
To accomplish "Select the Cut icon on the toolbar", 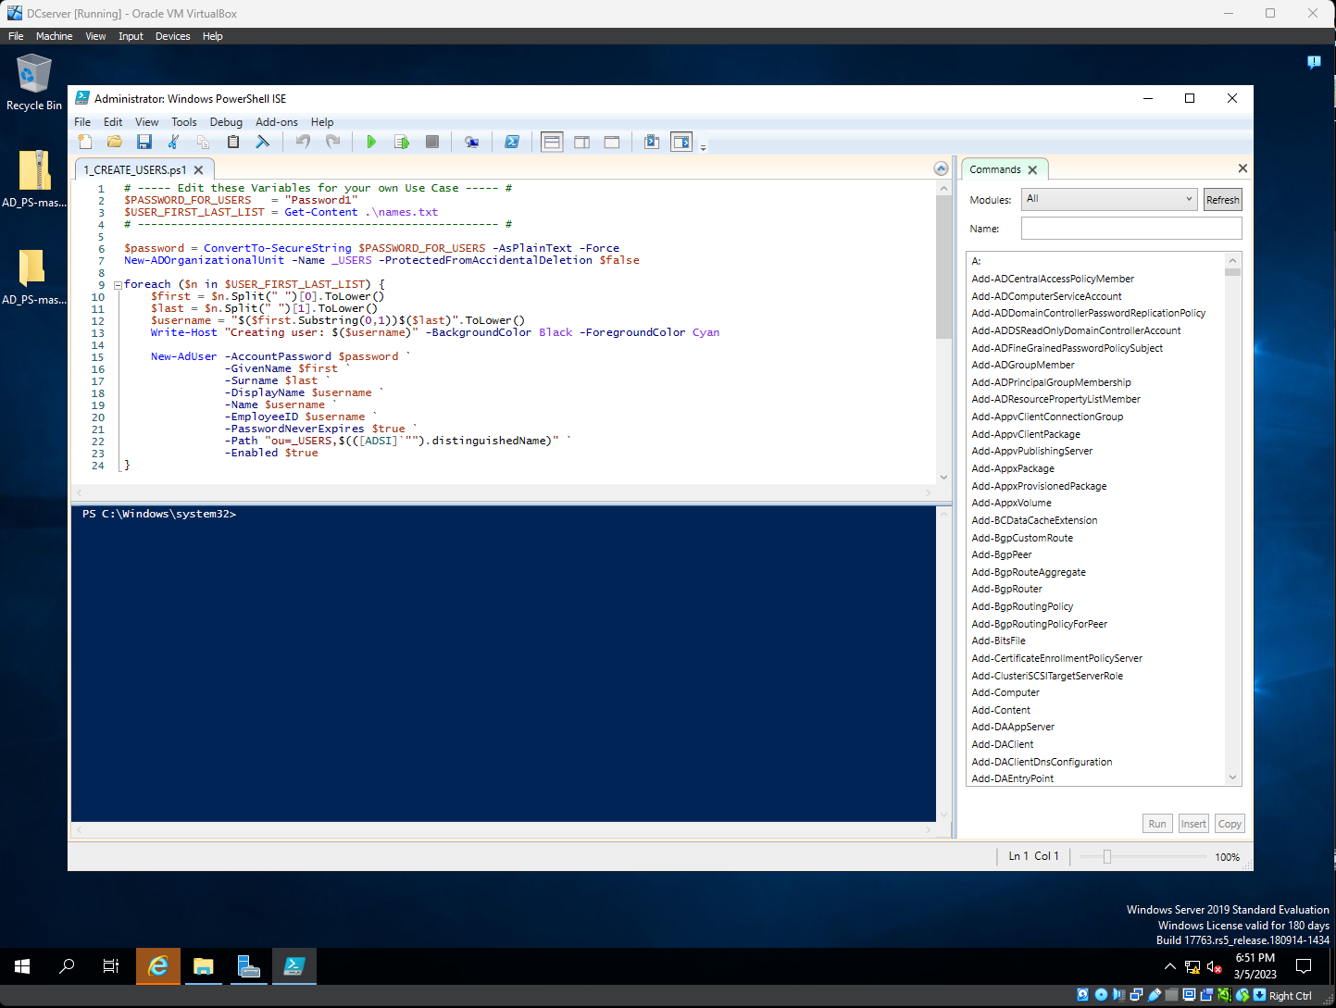I will click(x=173, y=142).
